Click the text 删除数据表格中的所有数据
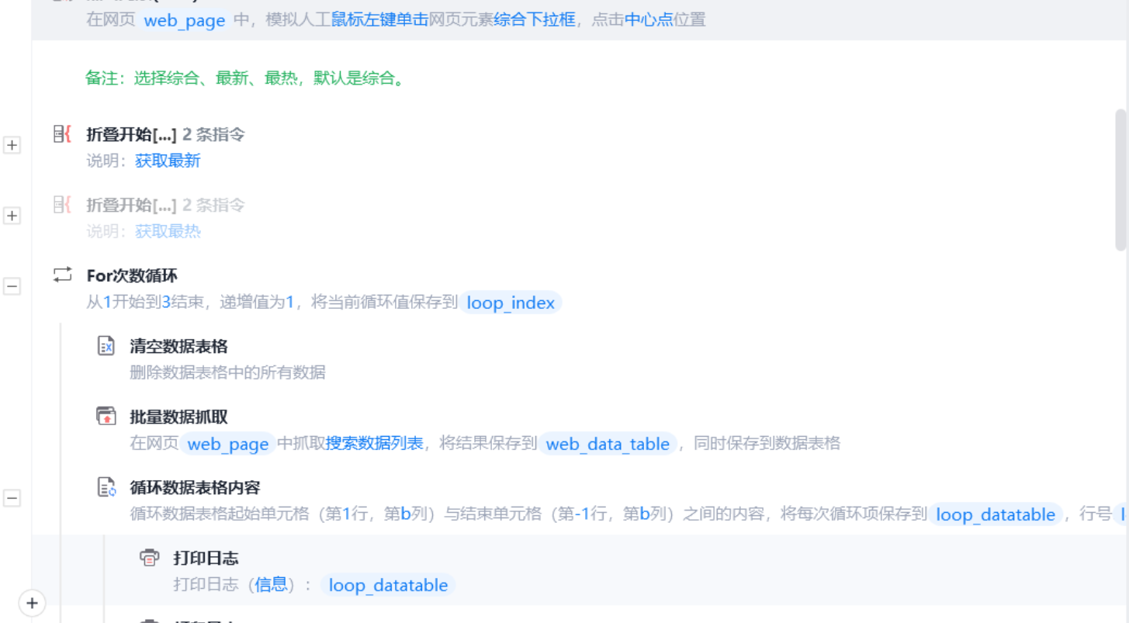1129x623 pixels. 227,372
